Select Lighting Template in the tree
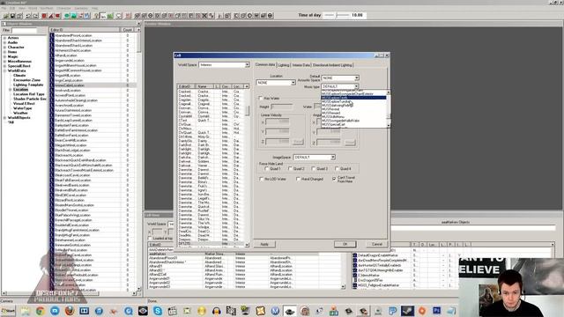This screenshot has height=317, width=564. click(28, 85)
